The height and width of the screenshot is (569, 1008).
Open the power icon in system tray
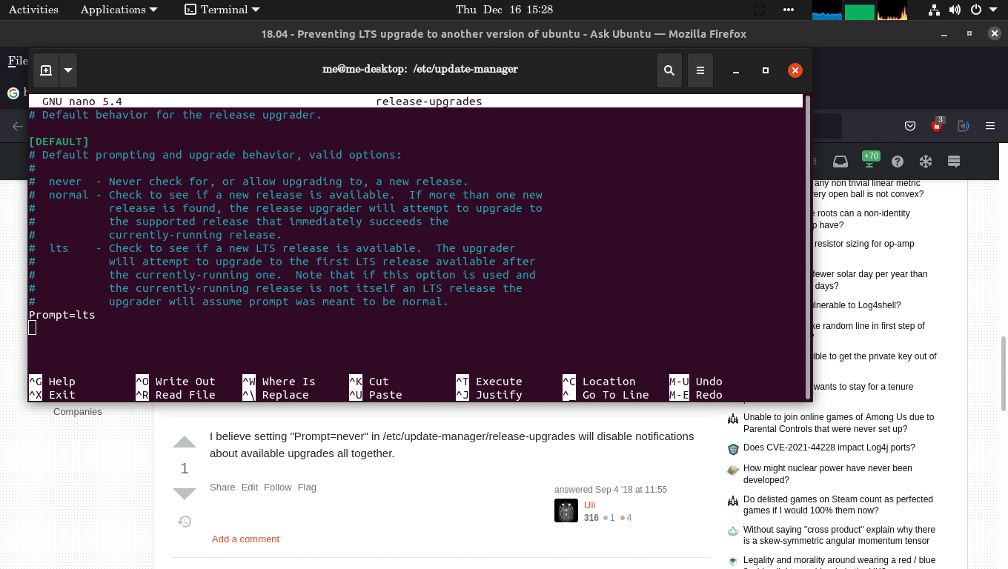[975, 10]
